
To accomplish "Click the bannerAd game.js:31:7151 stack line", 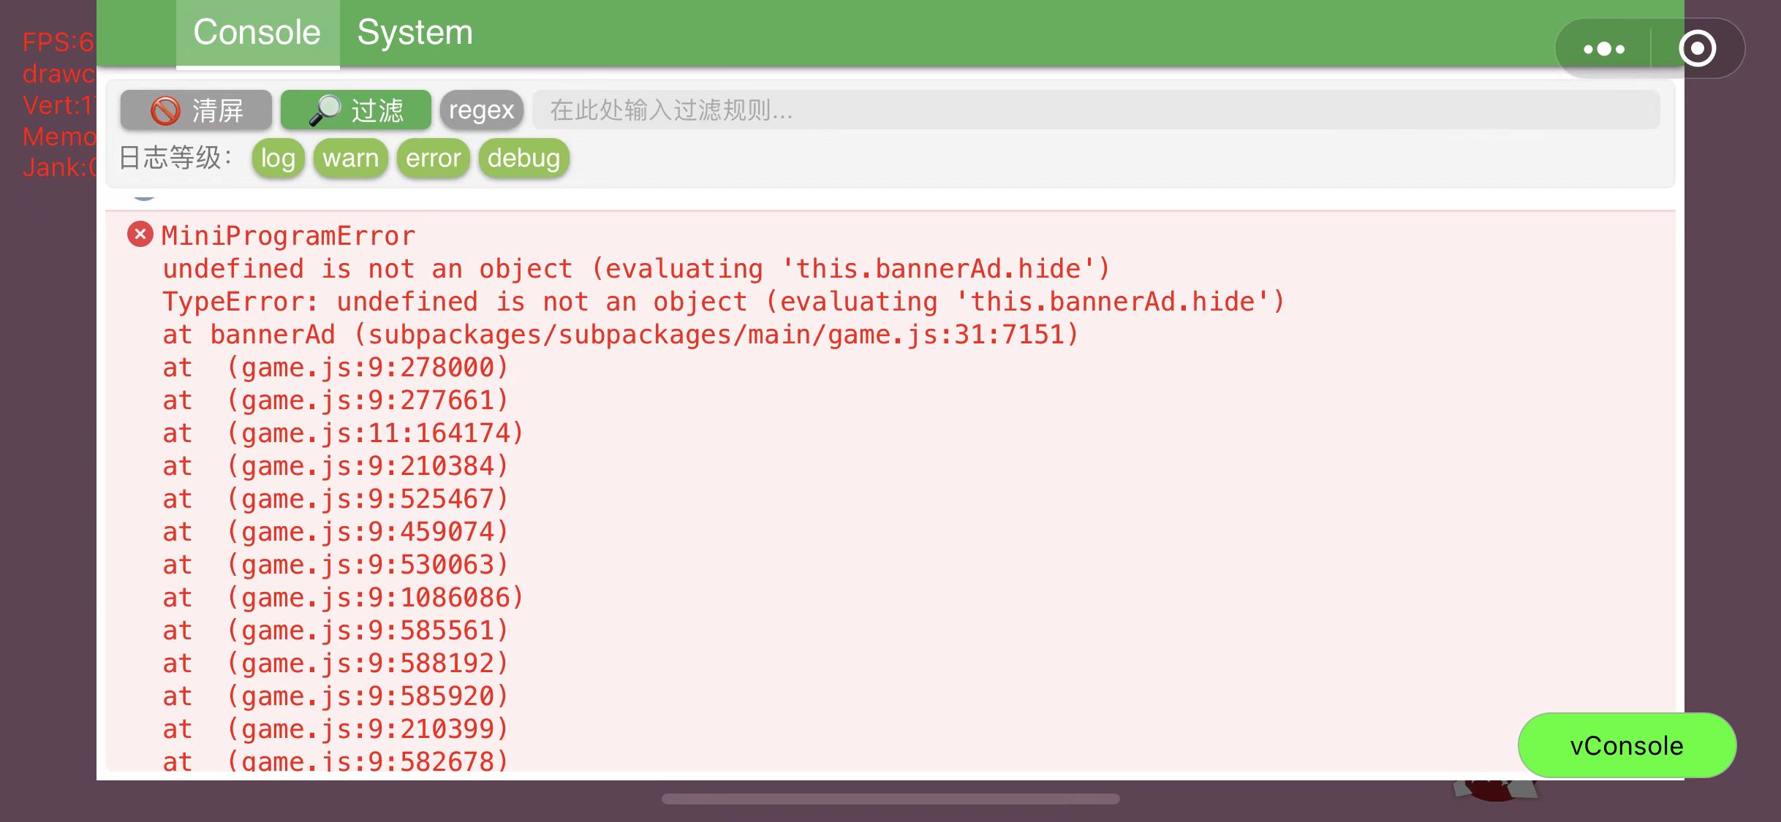I will (x=620, y=335).
